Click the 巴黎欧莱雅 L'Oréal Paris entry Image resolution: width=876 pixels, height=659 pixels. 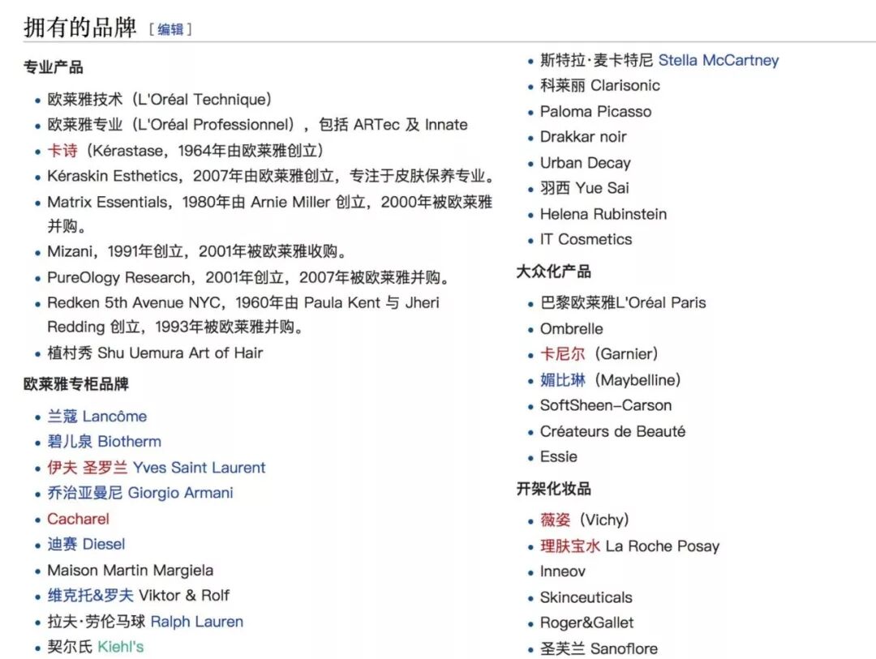click(x=623, y=302)
